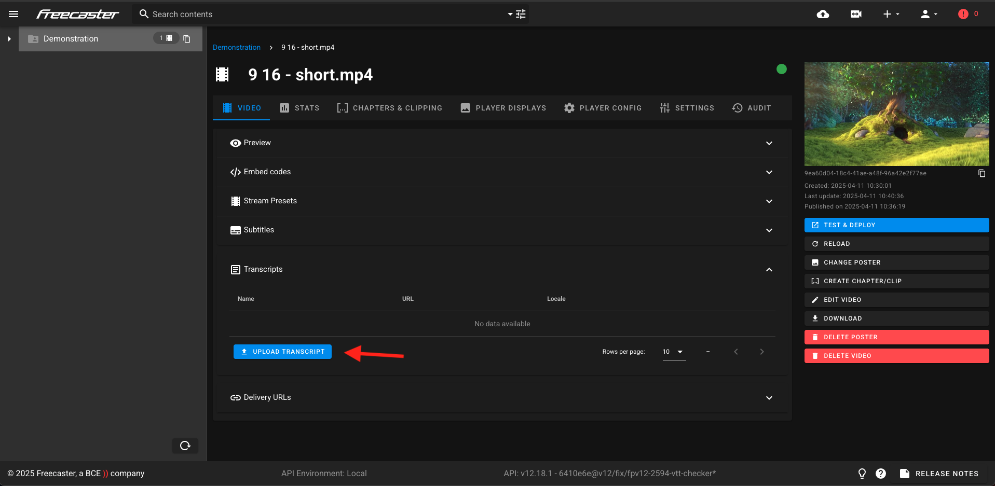
Task: Open the Player Config tab
Action: point(603,108)
